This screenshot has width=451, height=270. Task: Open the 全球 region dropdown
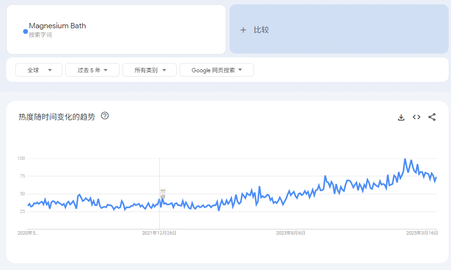click(39, 70)
